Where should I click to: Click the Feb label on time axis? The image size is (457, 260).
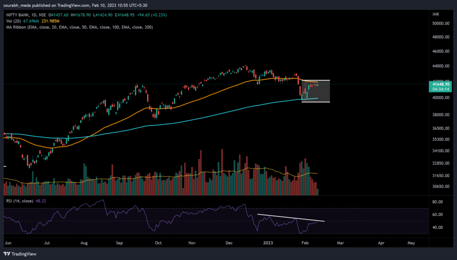pos(305,243)
